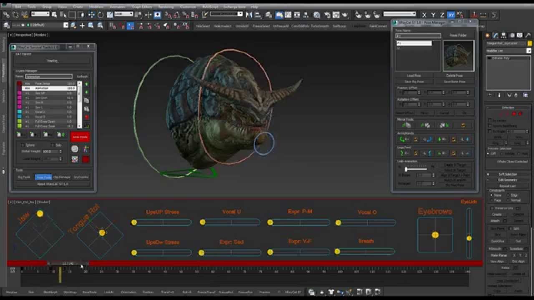
Task: Restrict to XY axis constraint
Action: (x=451, y=15)
